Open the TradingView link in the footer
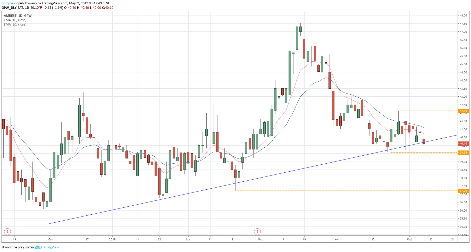 coord(50,247)
